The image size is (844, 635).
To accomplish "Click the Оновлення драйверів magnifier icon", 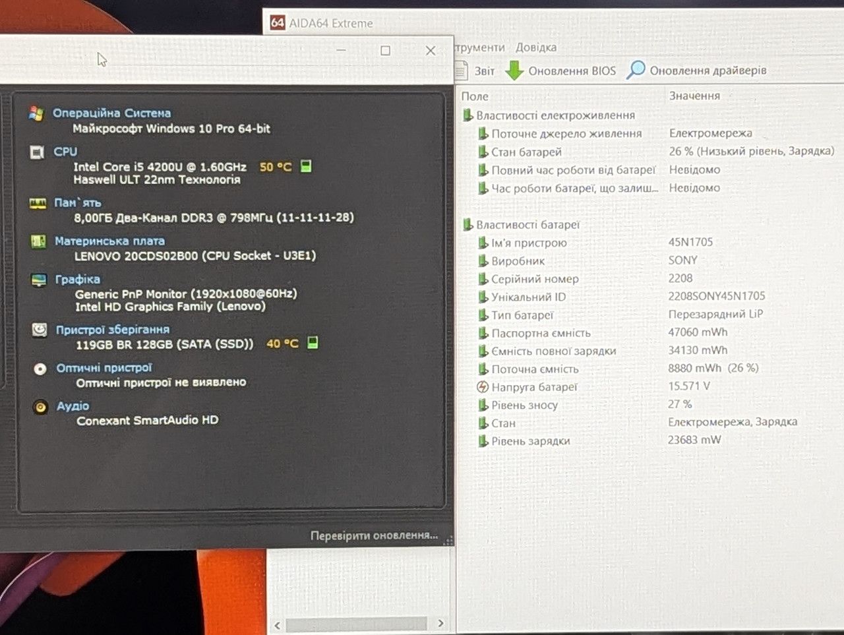I will [x=636, y=70].
